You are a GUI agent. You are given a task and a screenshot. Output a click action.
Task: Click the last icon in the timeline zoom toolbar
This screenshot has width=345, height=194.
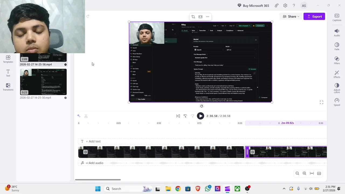pos(319,173)
